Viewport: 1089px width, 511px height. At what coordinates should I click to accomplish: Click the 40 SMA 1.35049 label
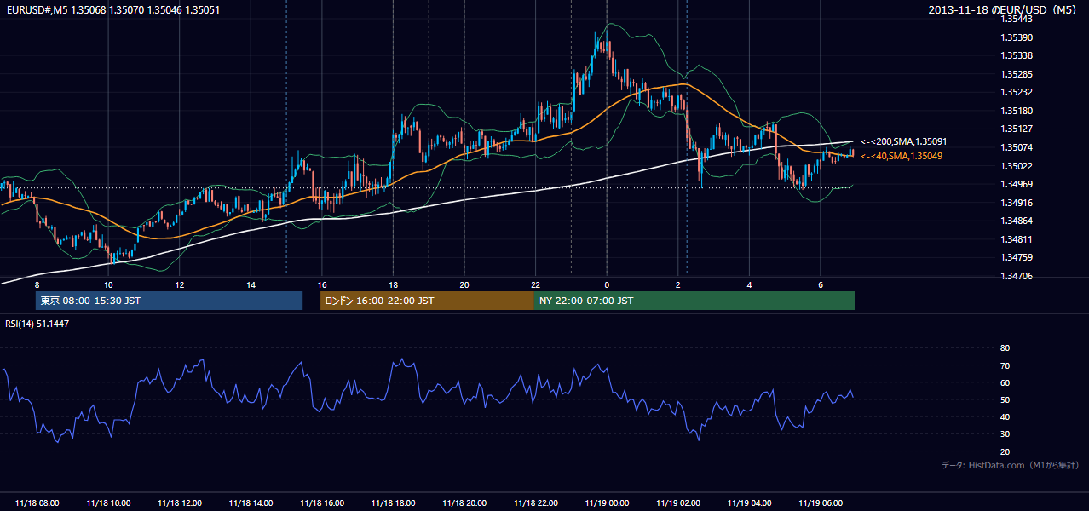tap(901, 156)
